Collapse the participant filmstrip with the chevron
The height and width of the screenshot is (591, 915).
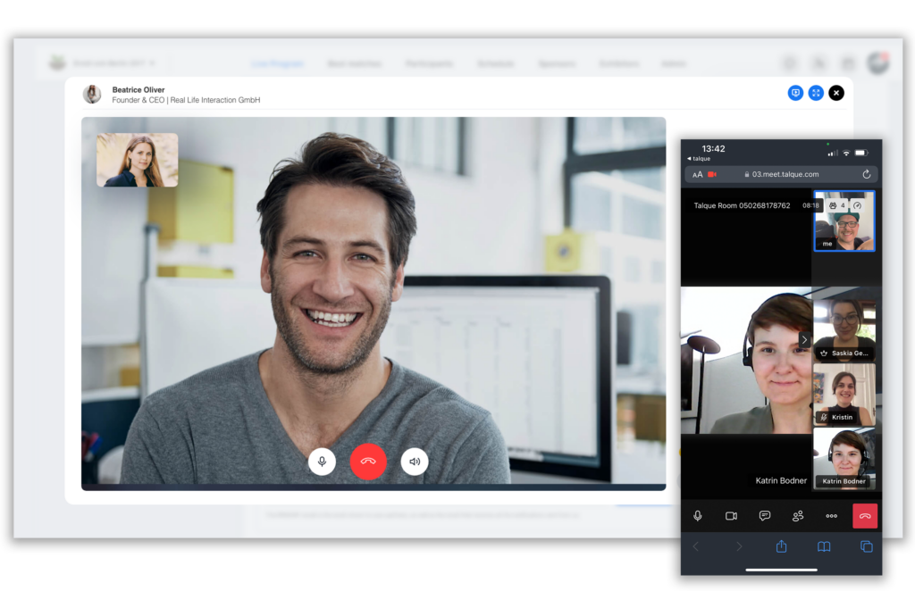pyautogui.click(x=804, y=339)
